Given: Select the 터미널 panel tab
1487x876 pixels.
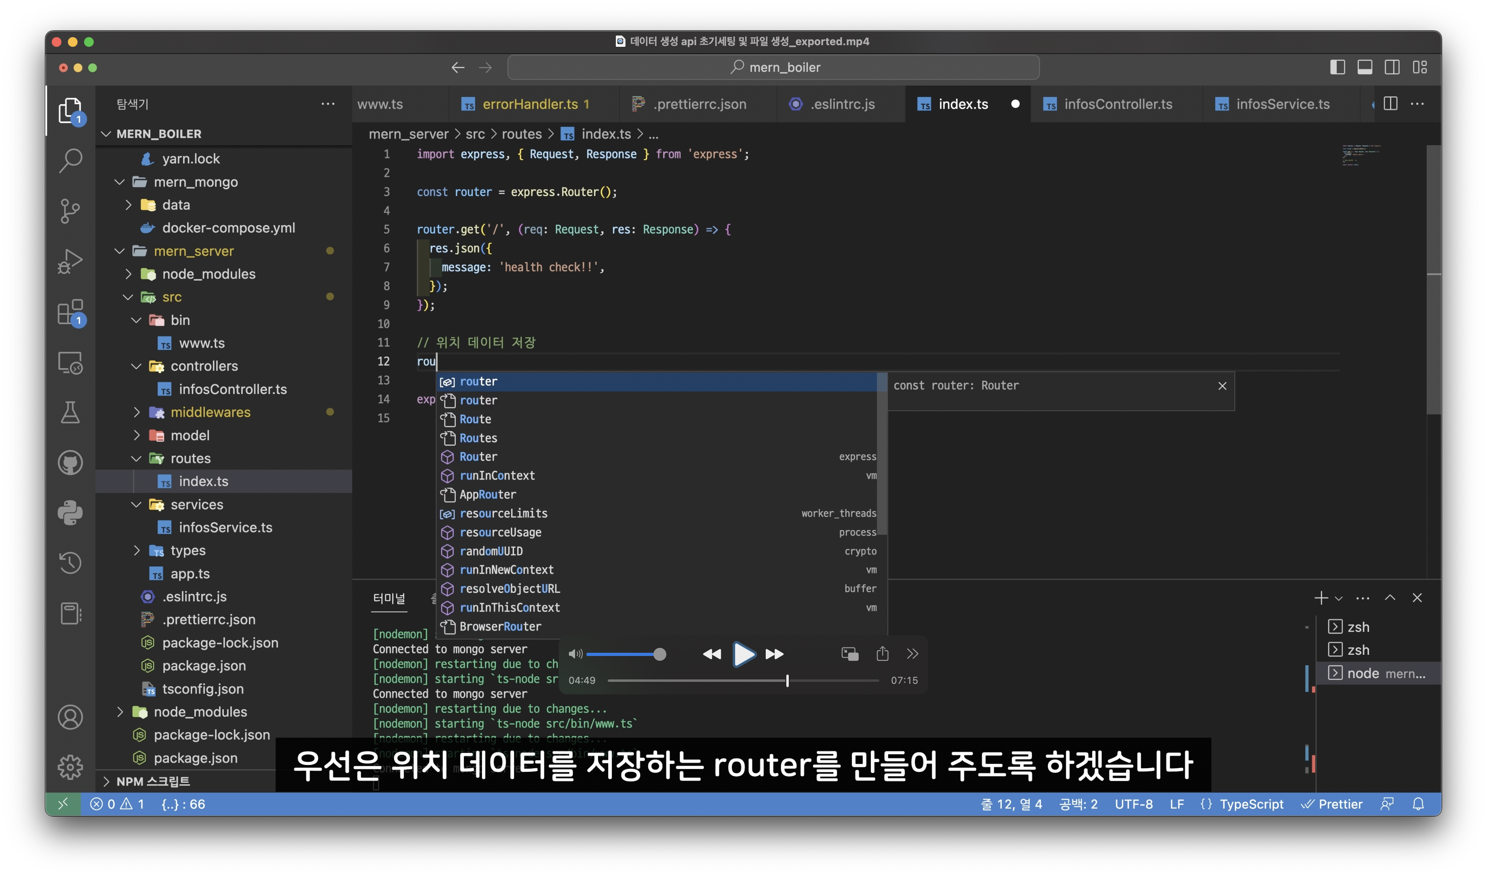Looking at the screenshot, I should click(389, 599).
